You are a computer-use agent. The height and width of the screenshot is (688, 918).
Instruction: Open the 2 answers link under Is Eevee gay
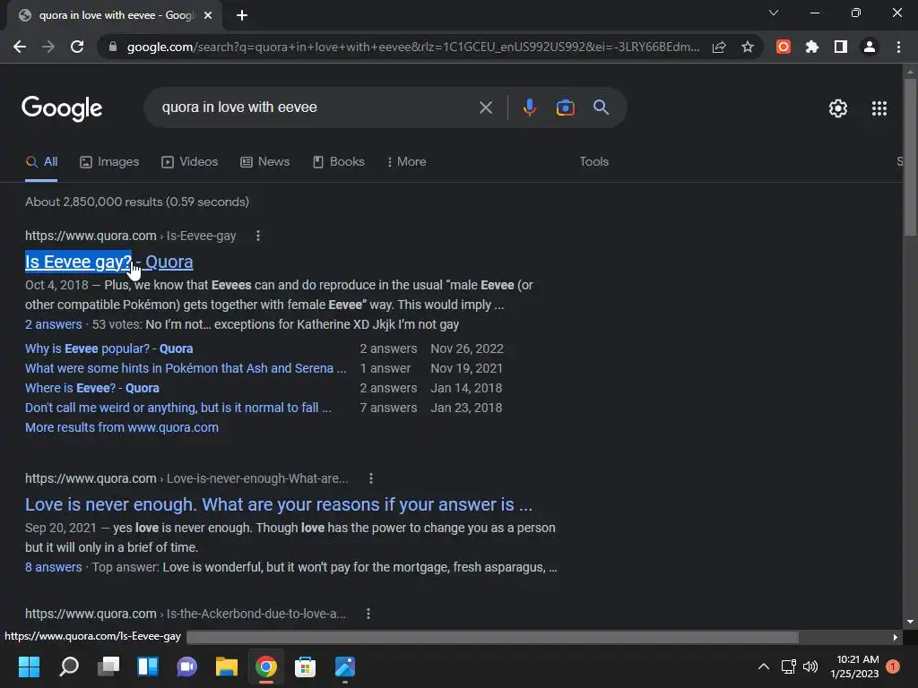(53, 324)
